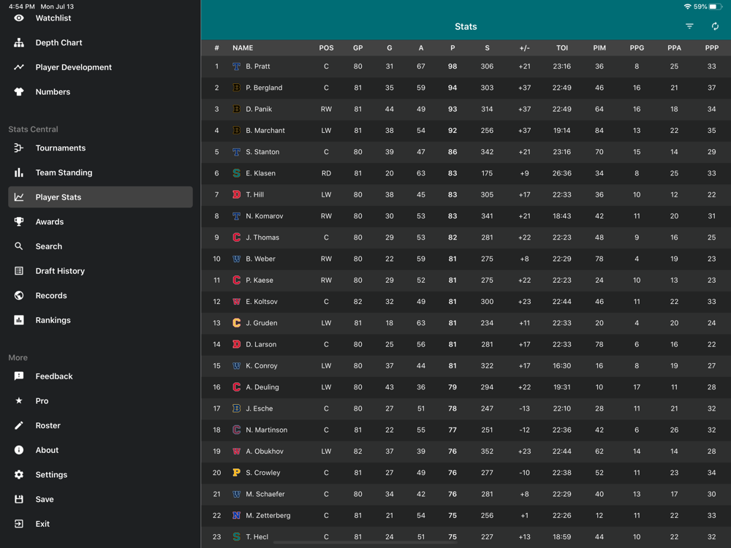Click the refresh icon in Stats header

(x=715, y=26)
